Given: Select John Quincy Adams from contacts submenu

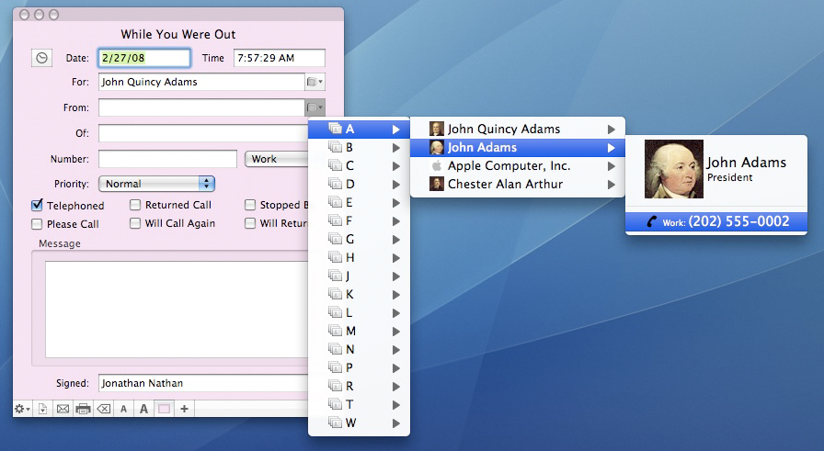Looking at the screenshot, I should (x=503, y=130).
